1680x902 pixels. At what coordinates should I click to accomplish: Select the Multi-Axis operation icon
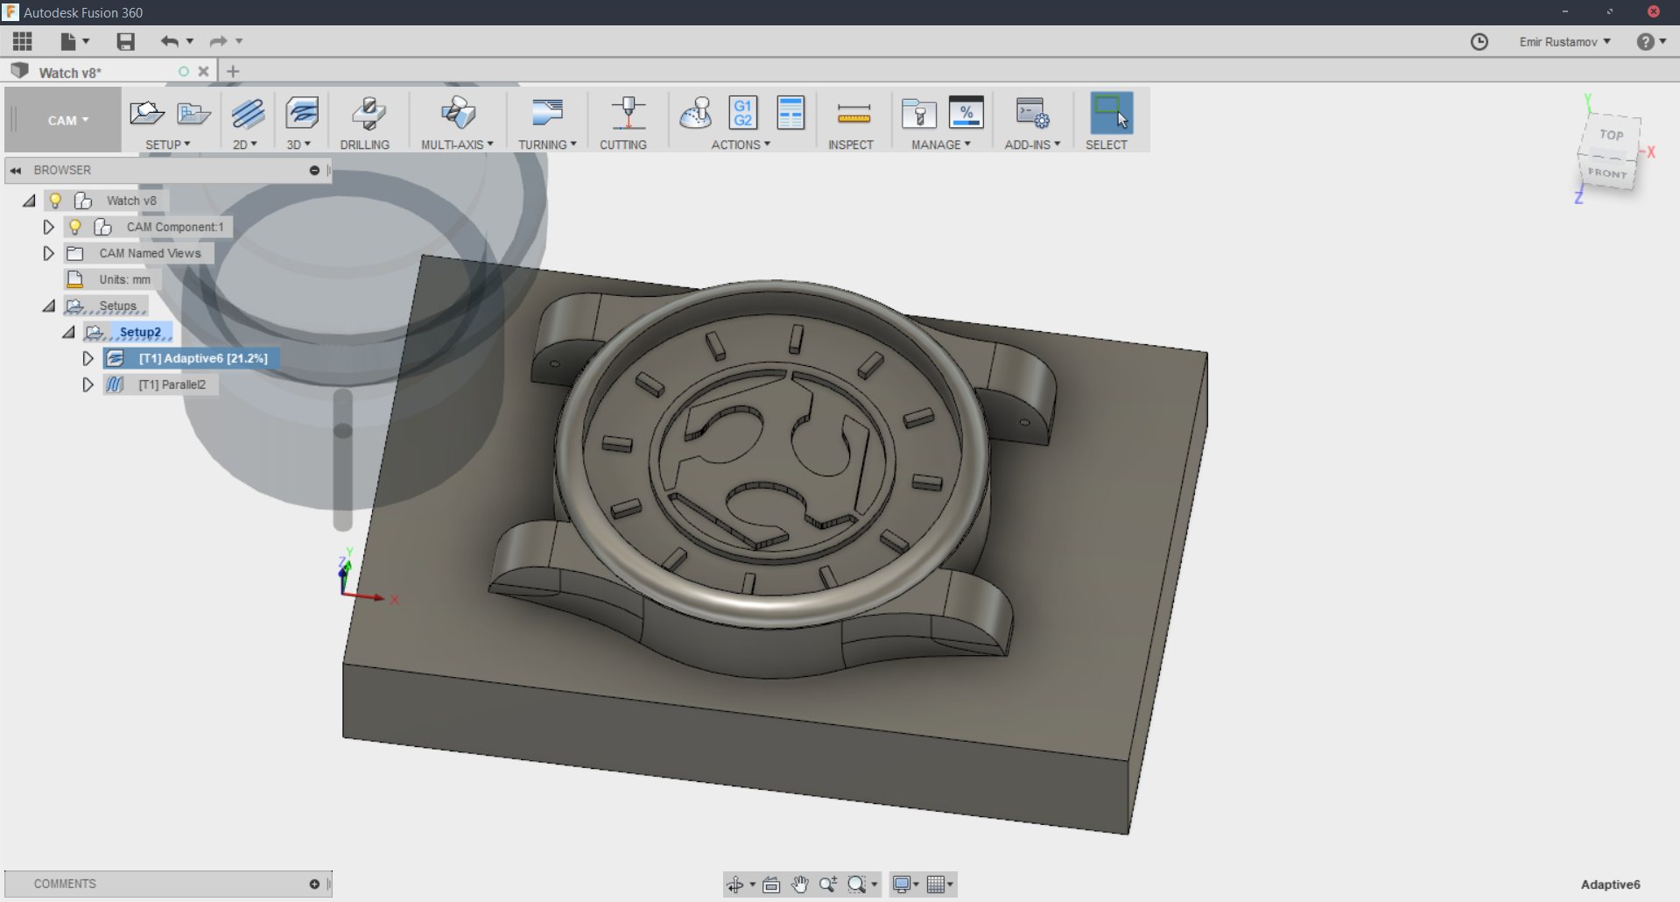click(458, 113)
